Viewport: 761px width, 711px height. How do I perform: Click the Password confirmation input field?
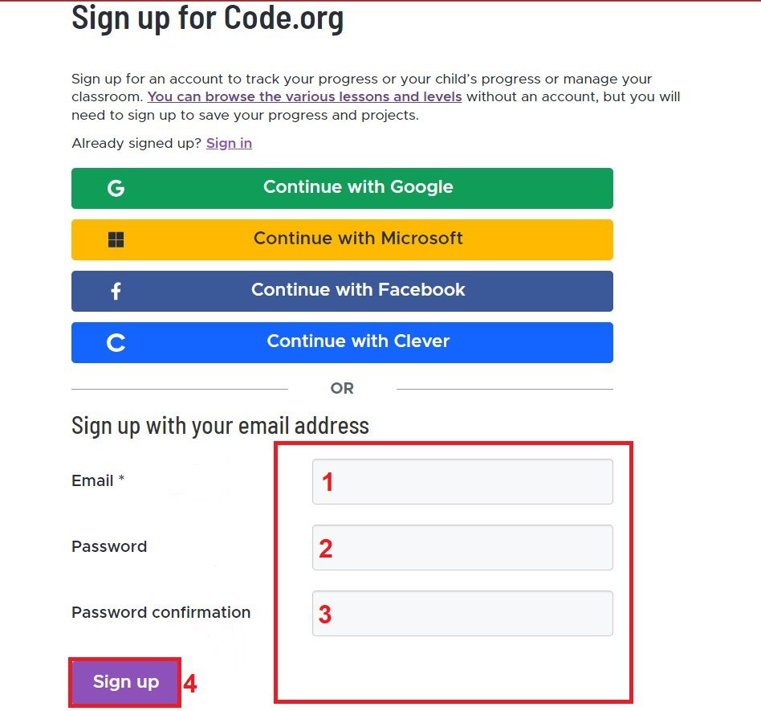462,613
